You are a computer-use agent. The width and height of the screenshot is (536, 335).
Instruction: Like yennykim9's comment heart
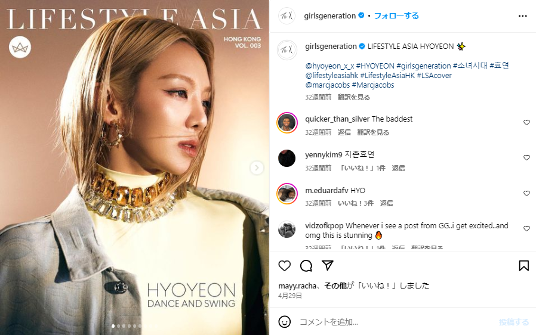click(526, 157)
